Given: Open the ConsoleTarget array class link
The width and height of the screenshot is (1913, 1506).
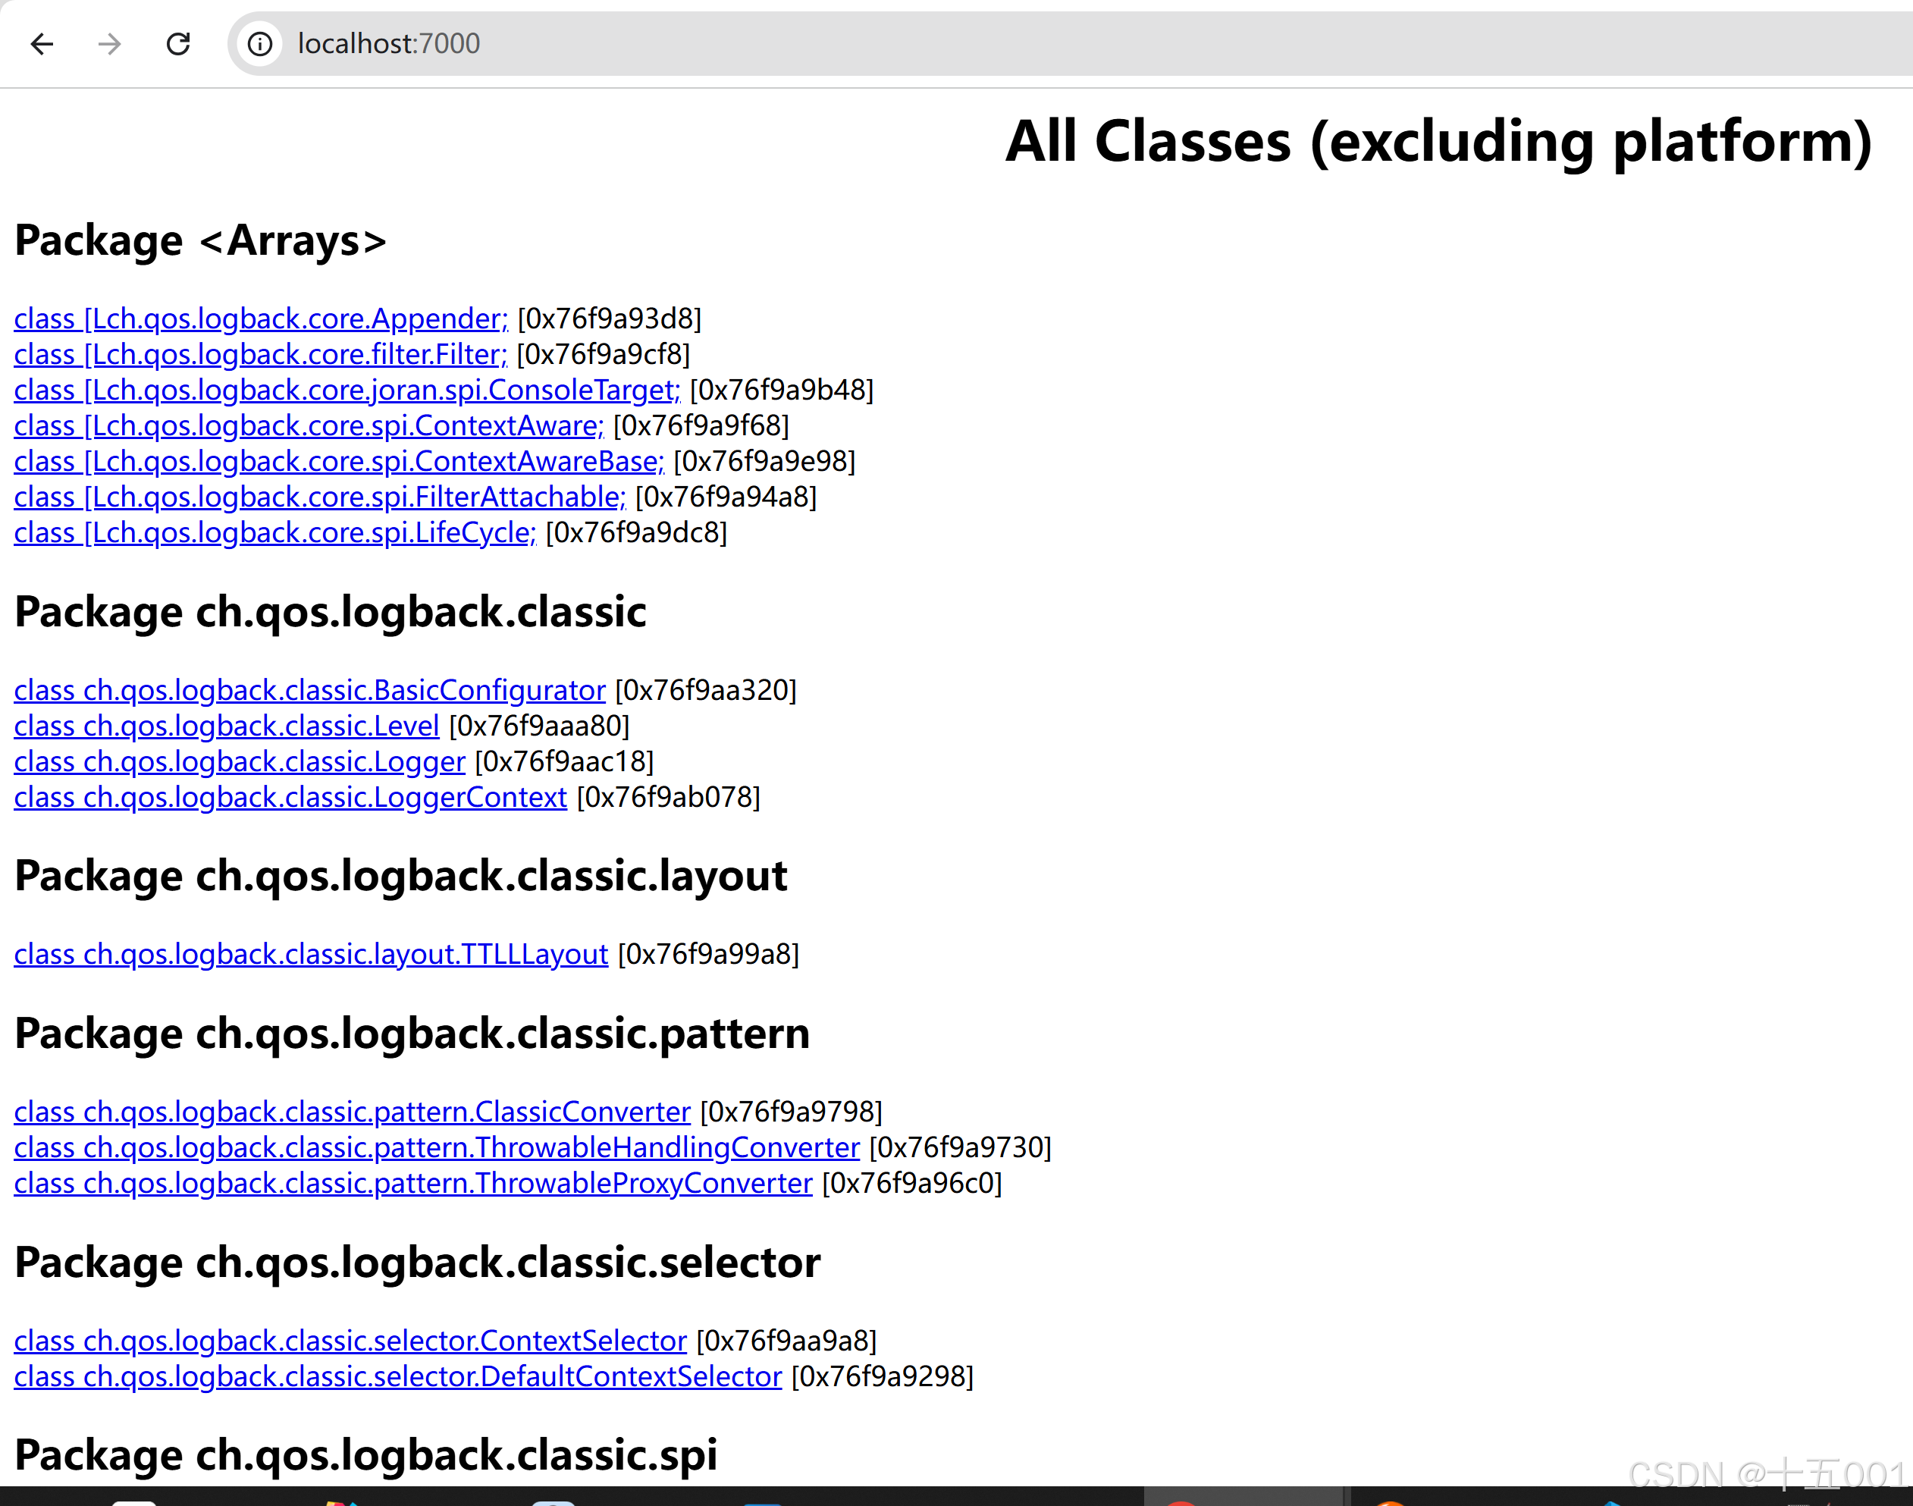Looking at the screenshot, I should pos(347,390).
